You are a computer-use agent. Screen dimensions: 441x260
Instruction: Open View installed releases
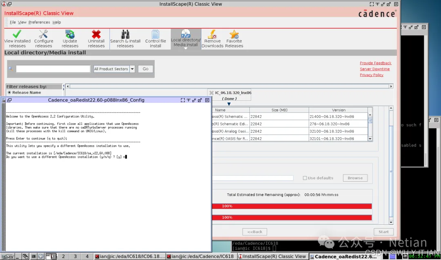17,39
